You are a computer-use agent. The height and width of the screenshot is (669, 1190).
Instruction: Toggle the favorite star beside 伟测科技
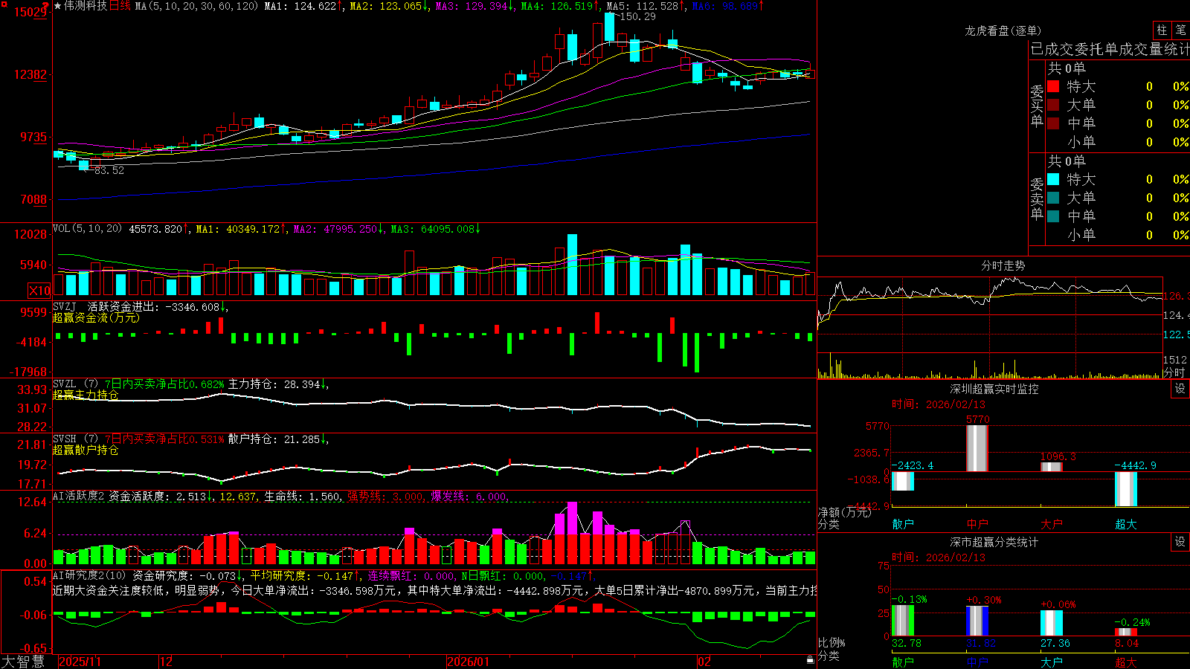click(x=58, y=6)
